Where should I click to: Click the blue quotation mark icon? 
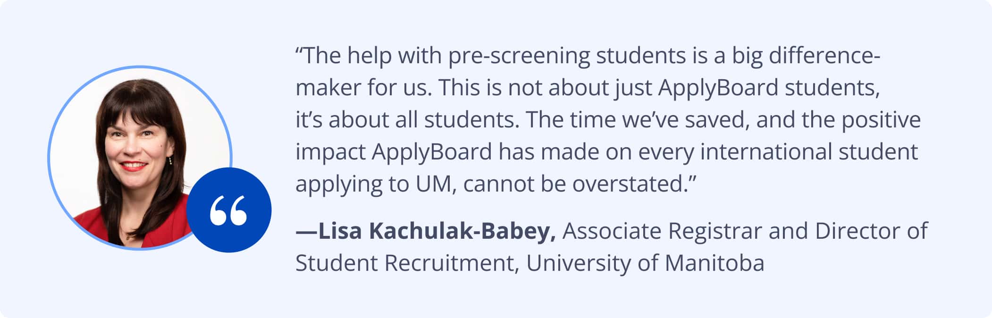tap(229, 210)
